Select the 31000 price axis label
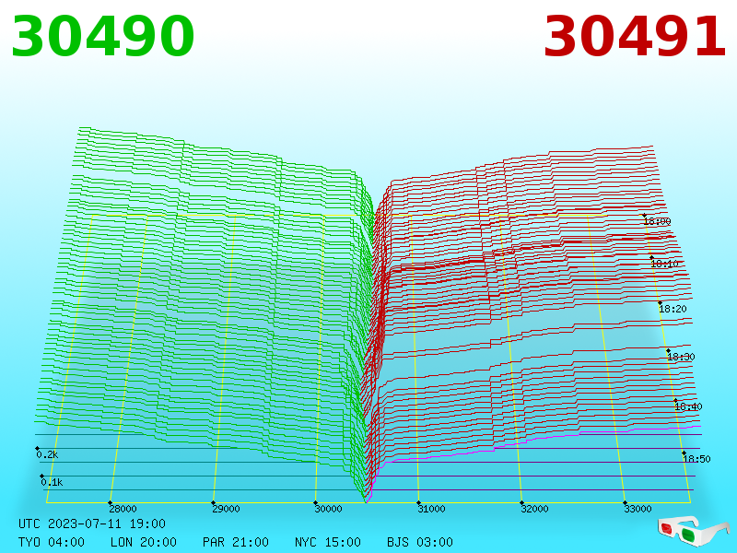Image resolution: width=737 pixels, height=553 pixels. 431,509
